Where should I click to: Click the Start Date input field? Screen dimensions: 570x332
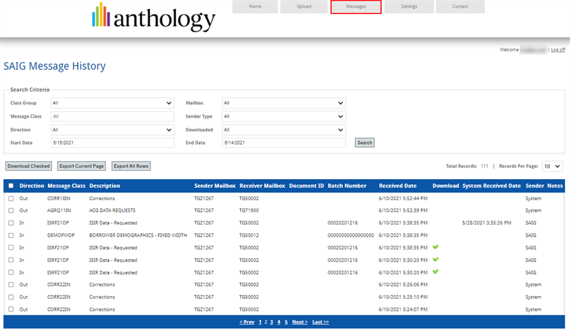coord(112,143)
